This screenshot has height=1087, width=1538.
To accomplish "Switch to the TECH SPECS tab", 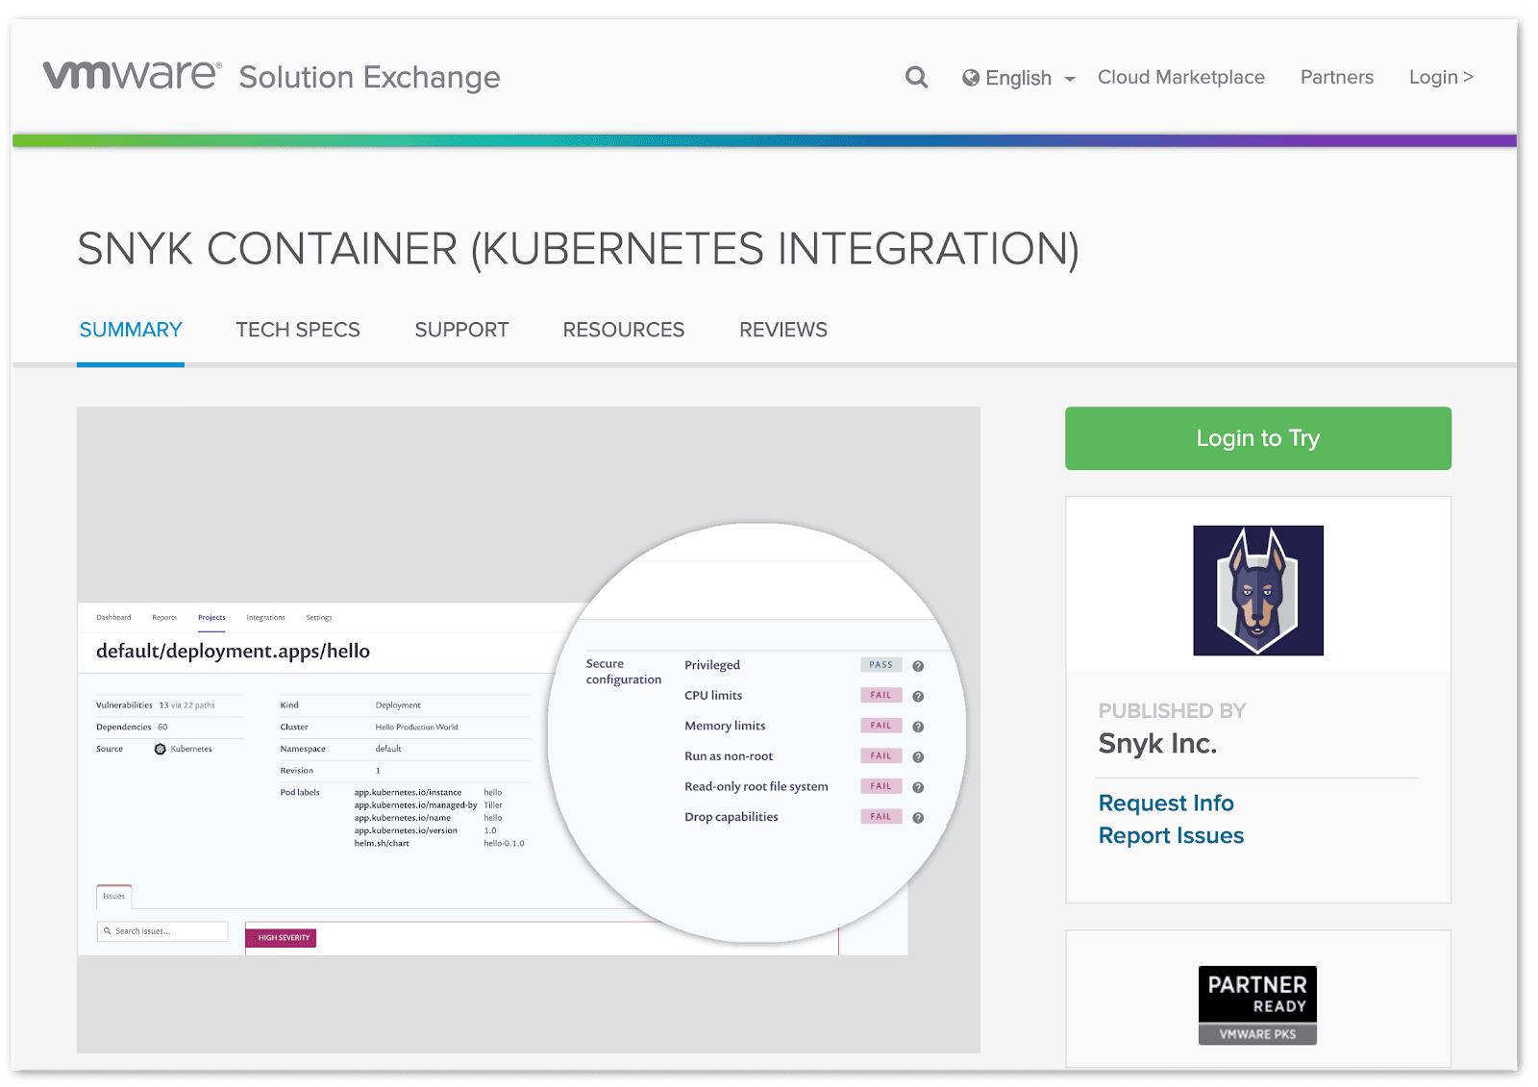I will (x=298, y=330).
